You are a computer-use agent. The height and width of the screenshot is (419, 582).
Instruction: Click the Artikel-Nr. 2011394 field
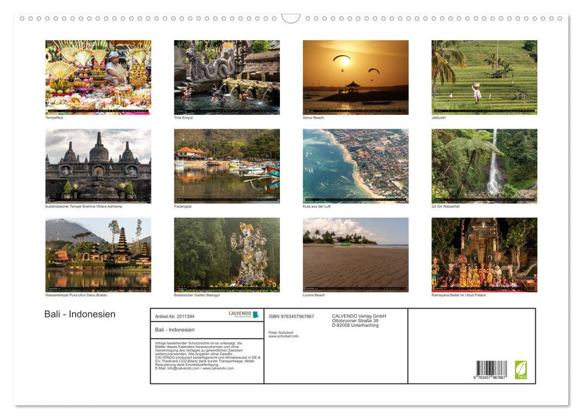(x=175, y=316)
